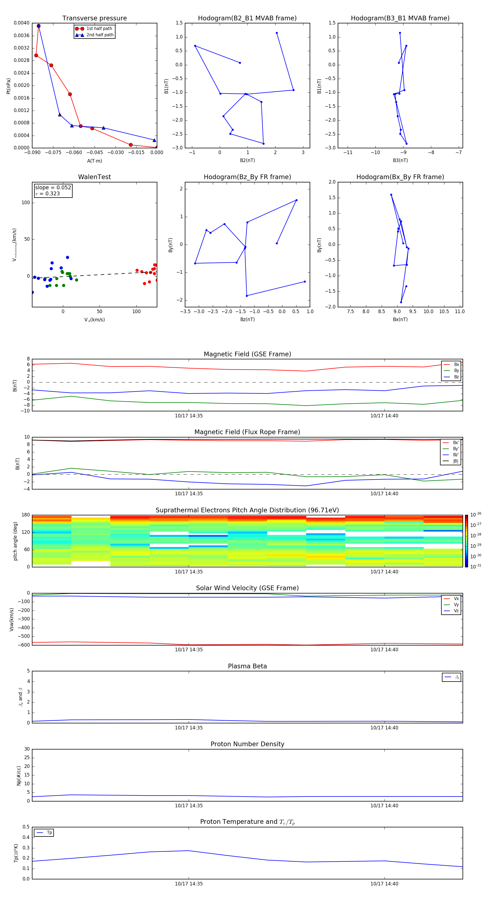
Task: Click the 'Transverse pressure' plot title
Action: coord(94,18)
